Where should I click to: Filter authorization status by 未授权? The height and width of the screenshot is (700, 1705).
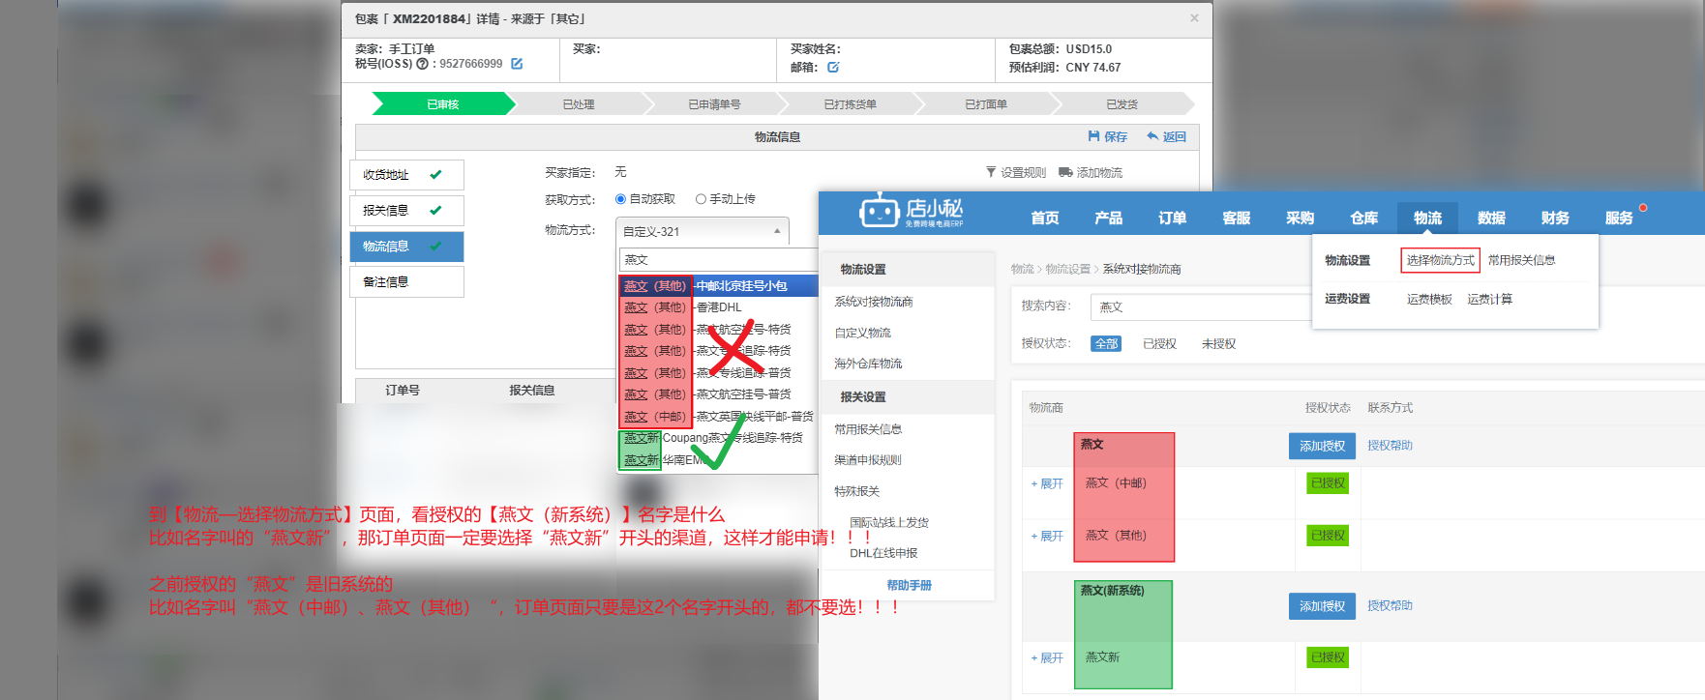coord(1218,344)
